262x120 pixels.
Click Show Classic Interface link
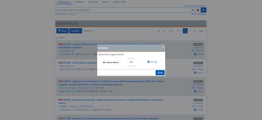click(195, 6)
